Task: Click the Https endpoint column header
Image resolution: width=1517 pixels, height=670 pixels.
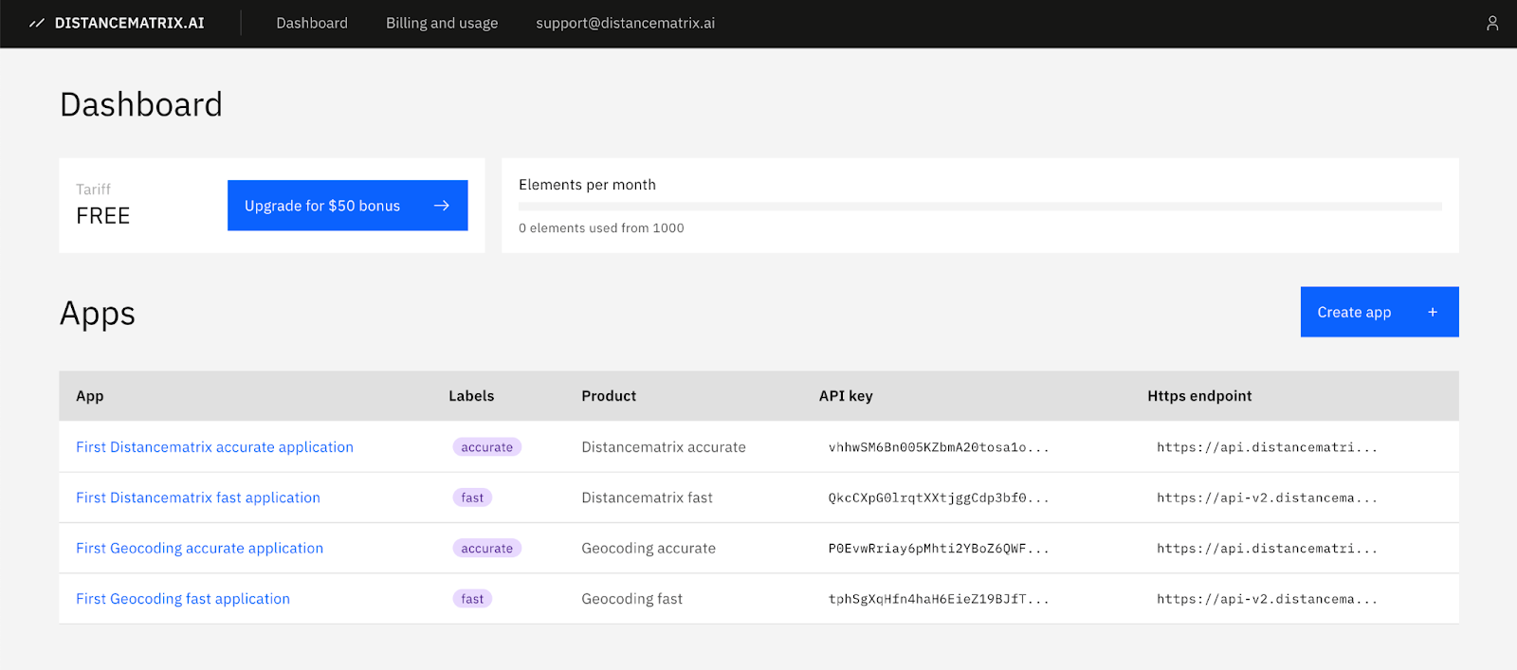Action: tap(1199, 396)
